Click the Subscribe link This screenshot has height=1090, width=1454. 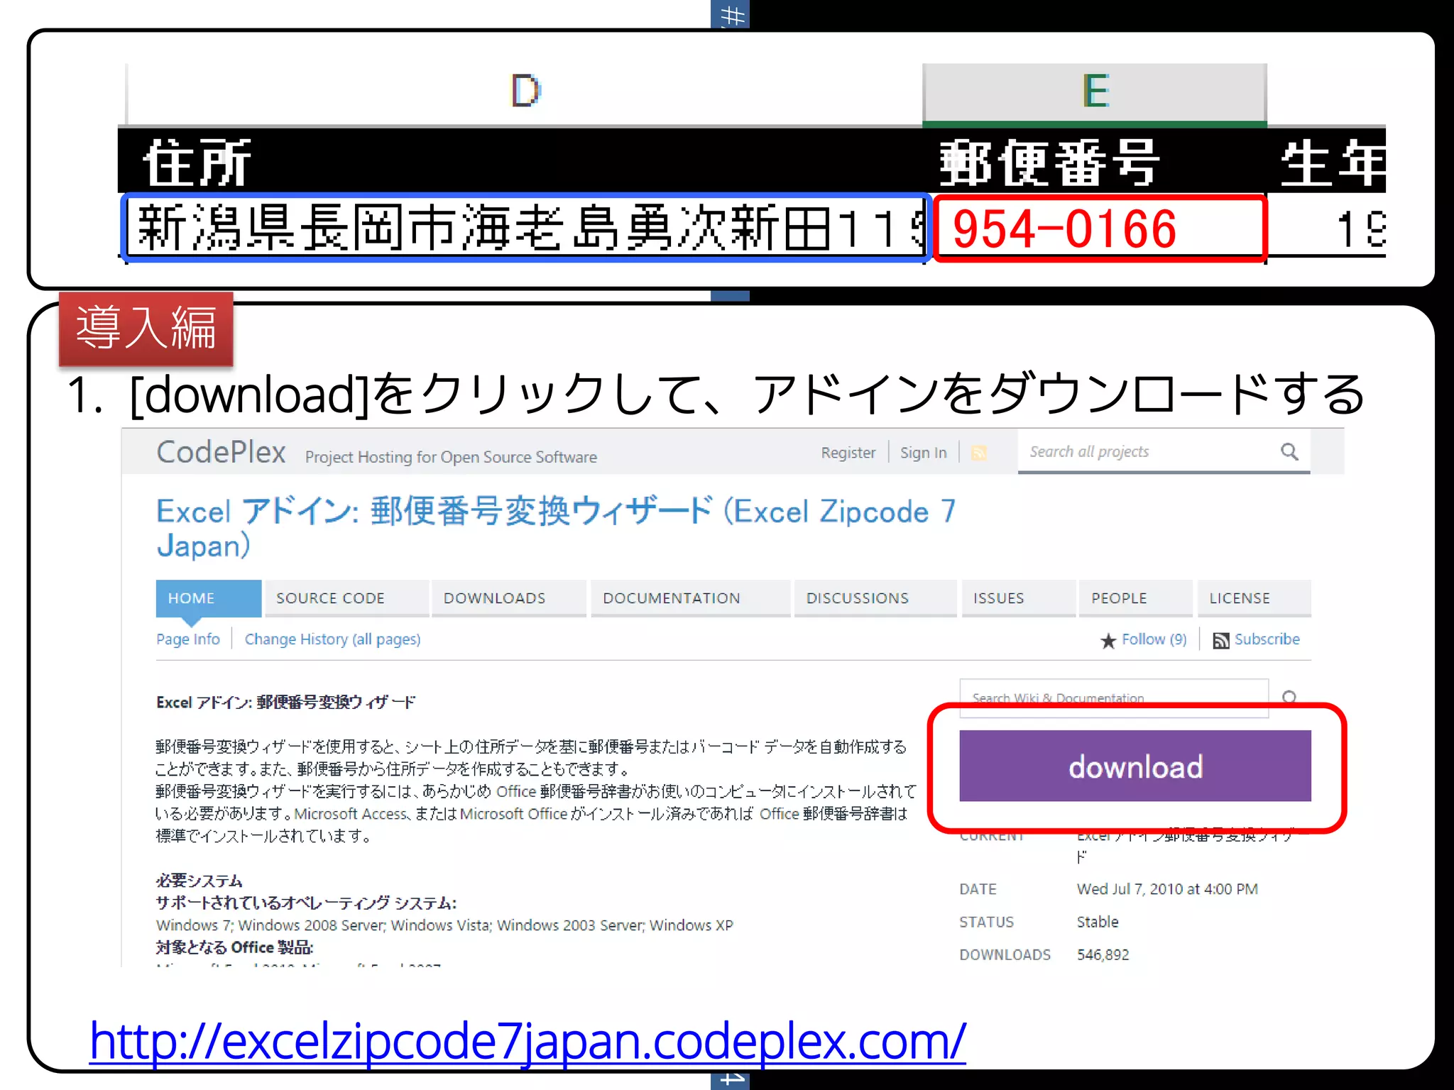(x=1267, y=639)
